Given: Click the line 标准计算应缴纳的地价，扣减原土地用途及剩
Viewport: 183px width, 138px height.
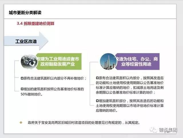Looking at the screenshot, I should click(130, 88).
